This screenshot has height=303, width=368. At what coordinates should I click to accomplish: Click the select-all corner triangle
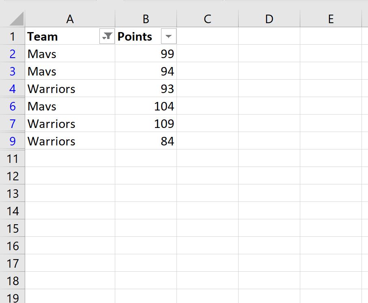(x=15, y=19)
